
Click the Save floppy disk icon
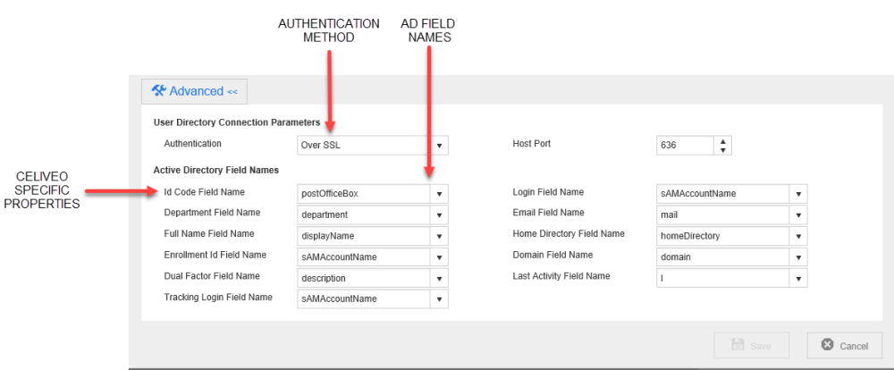[x=738, y=346]
